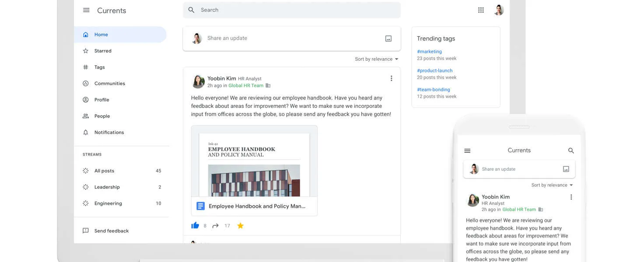Reshare the post using the arrow icon
This screenshot has width=630, height=262.
pyautogui.click(x=215, y=226)
